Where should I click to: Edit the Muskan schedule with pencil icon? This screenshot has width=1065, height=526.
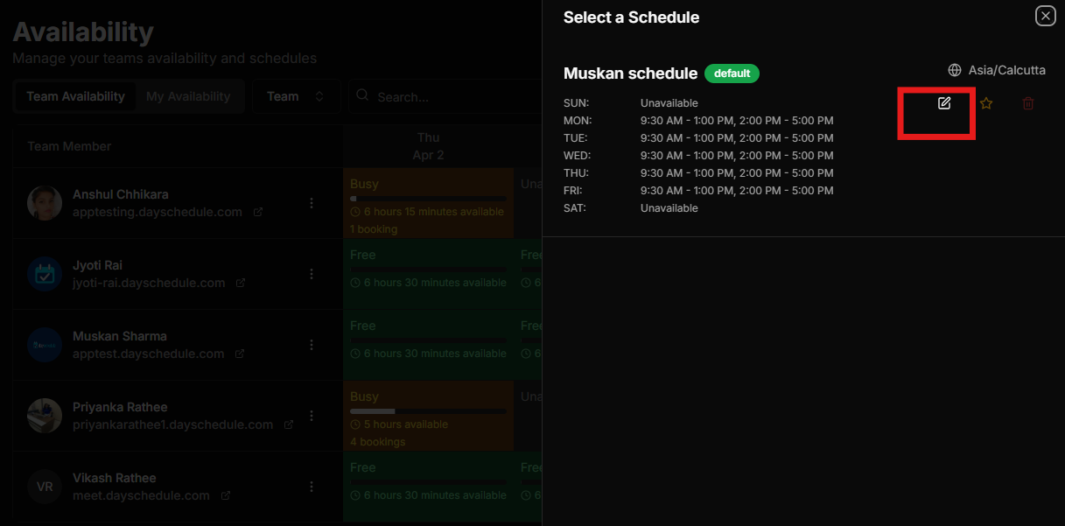(944, 103)
